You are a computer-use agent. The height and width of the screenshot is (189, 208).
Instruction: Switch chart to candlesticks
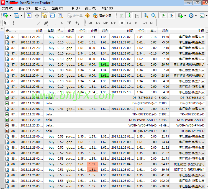tap(129, 16)
